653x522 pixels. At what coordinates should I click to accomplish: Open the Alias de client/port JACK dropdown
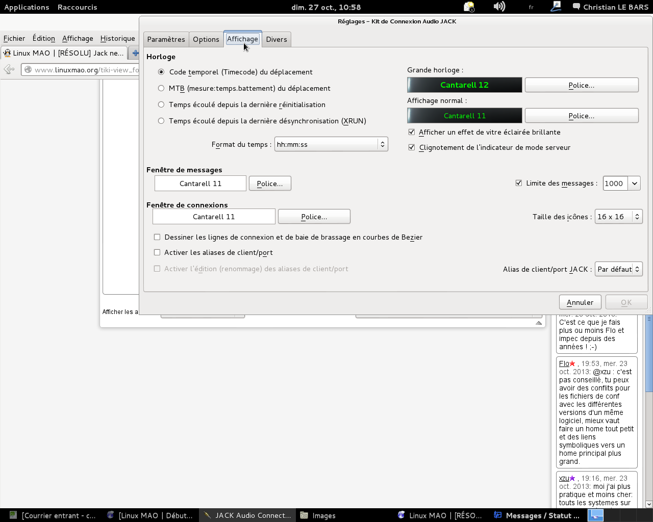point(618,269)
